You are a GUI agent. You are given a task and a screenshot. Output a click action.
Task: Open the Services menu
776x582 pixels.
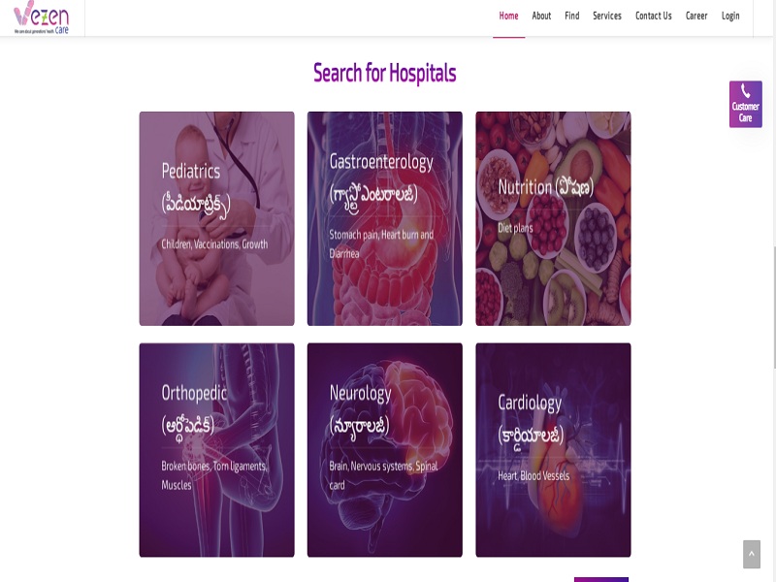(x=607, y=16)
